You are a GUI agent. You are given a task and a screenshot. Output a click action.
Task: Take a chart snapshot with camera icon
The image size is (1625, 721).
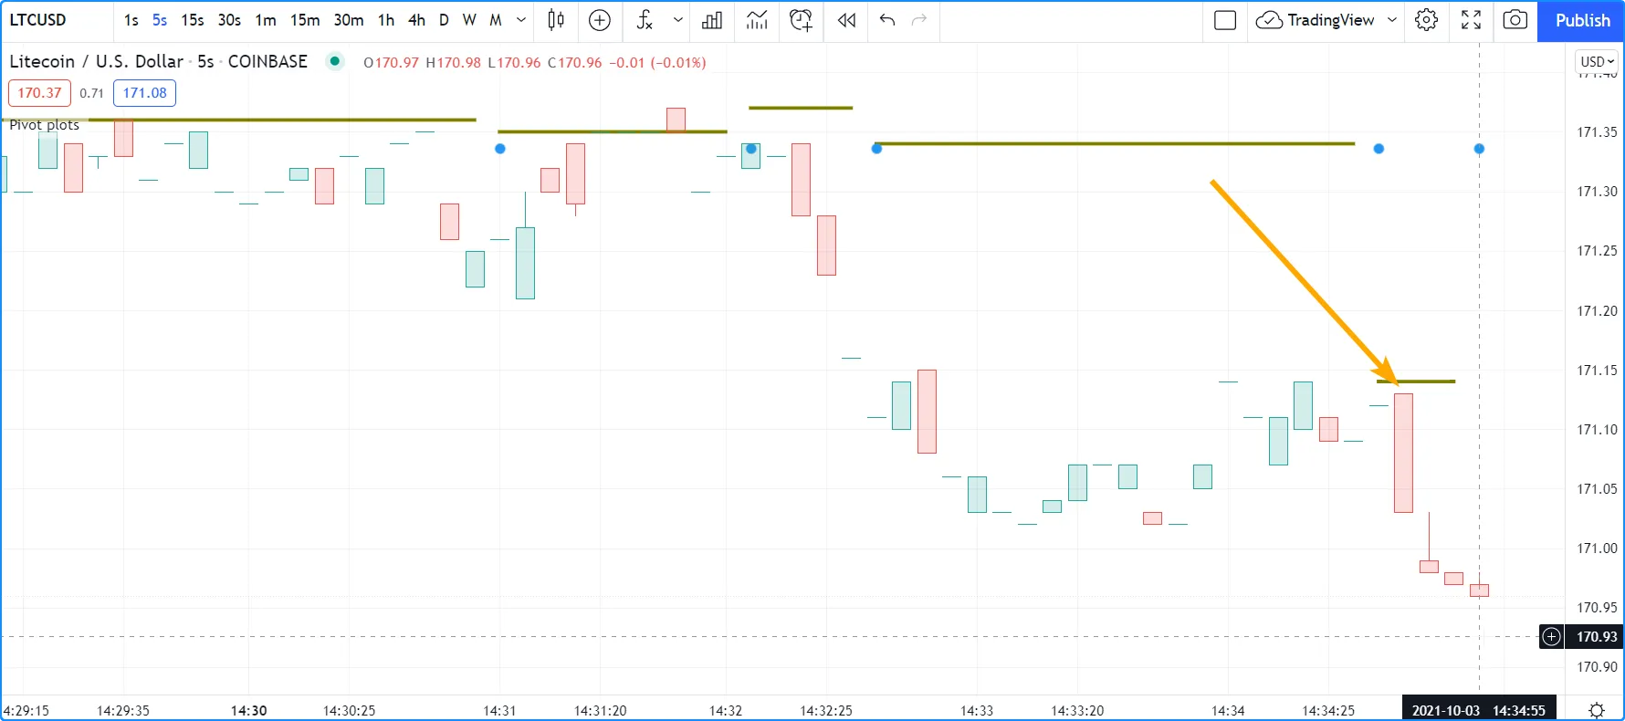(x=1515, y=20)
